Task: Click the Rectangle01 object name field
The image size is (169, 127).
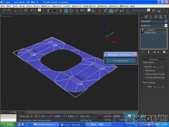Action: (x=152, y=21)
